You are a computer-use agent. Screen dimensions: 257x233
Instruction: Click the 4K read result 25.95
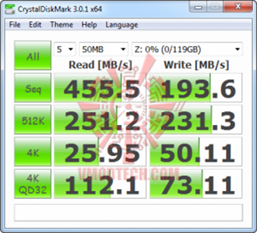tap(100, 152)
